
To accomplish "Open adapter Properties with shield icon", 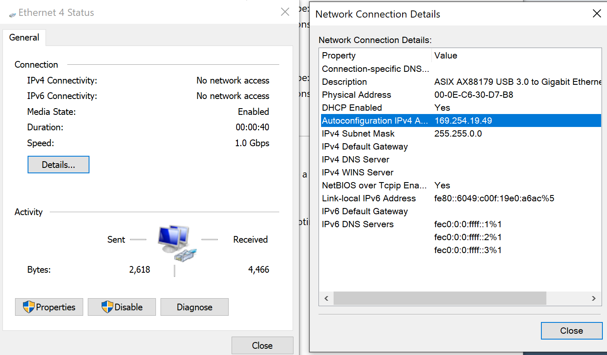I will (49, 307).
